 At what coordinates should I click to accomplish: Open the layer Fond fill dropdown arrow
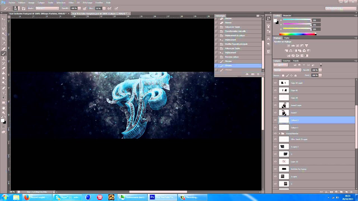click(x=320, y=75)
